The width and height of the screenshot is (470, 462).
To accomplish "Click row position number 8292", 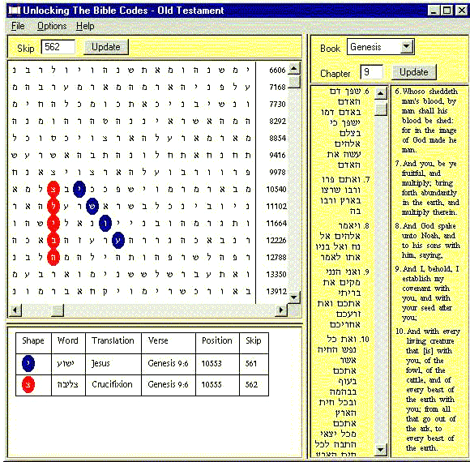I will 277,122.
